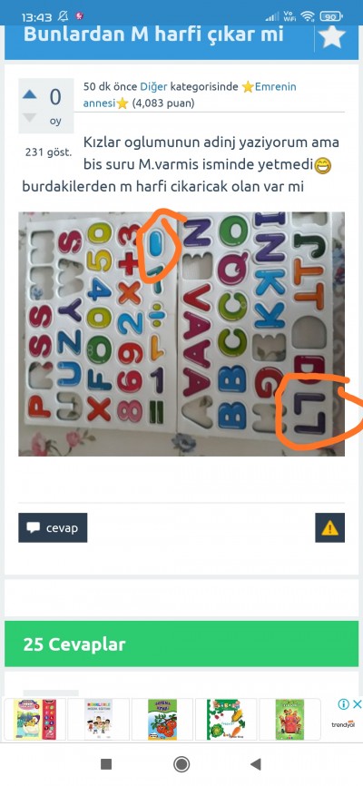363x786 pixels.
Task: Click the ad info icon
Action: [x=343, y=704]
